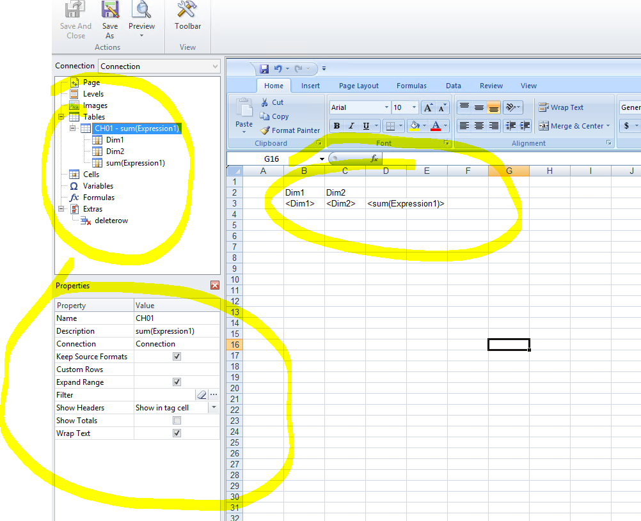
Task: Click the Merge & Center button
Action: [574, 126]
